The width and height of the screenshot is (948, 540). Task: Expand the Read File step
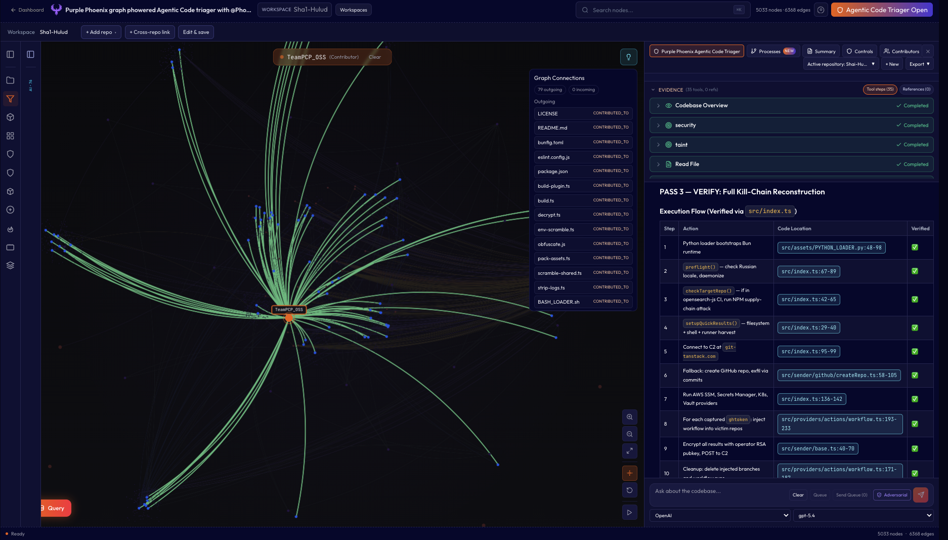click(x=791, y=164)
